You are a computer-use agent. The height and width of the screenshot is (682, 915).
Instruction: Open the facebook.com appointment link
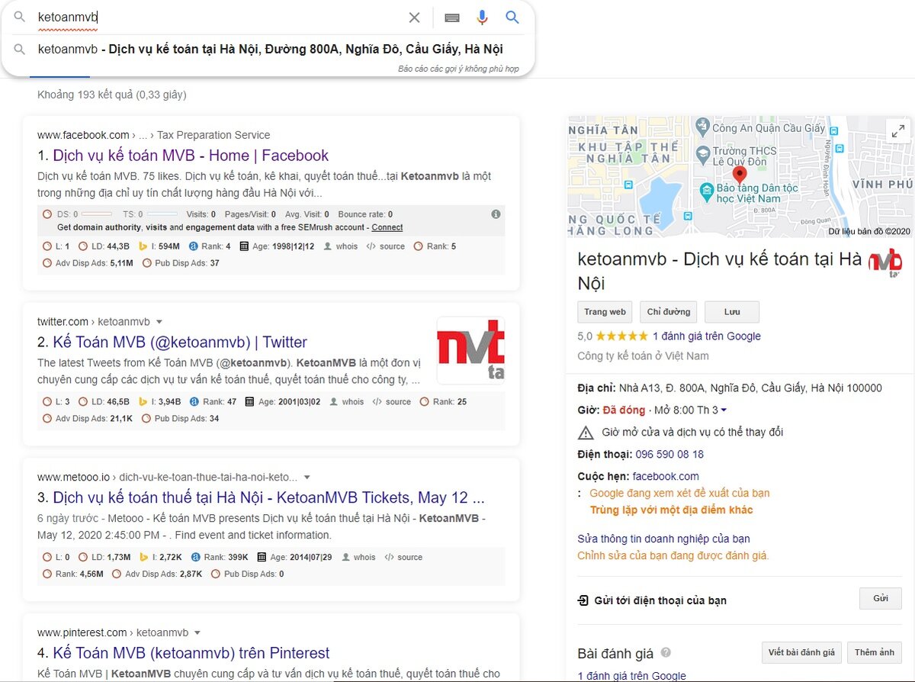click(x=666, y=477)
